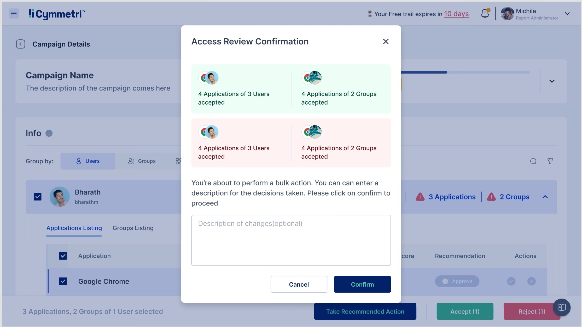Toggle the Application header checkbox

(63, 256)
